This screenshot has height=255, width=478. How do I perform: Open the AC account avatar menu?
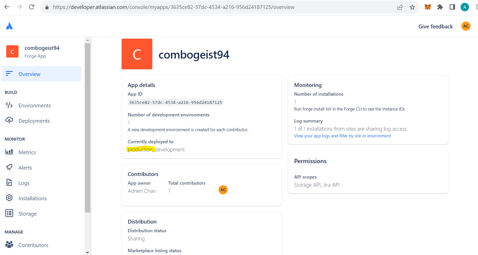click(x=466, y=26)
